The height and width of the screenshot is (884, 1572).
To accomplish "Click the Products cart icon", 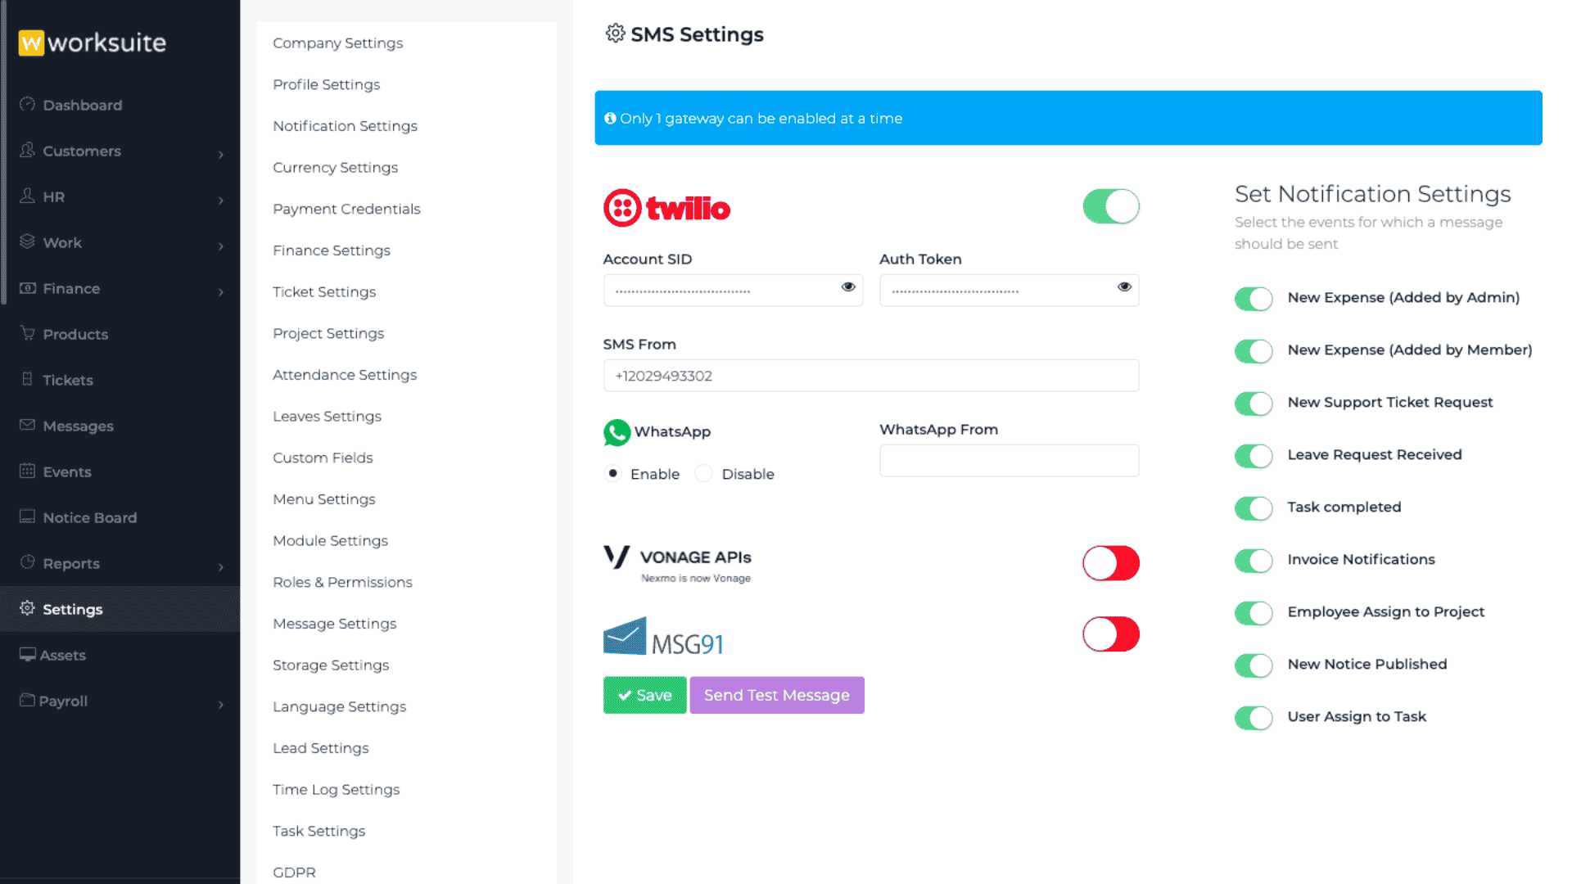I will 28,333.
